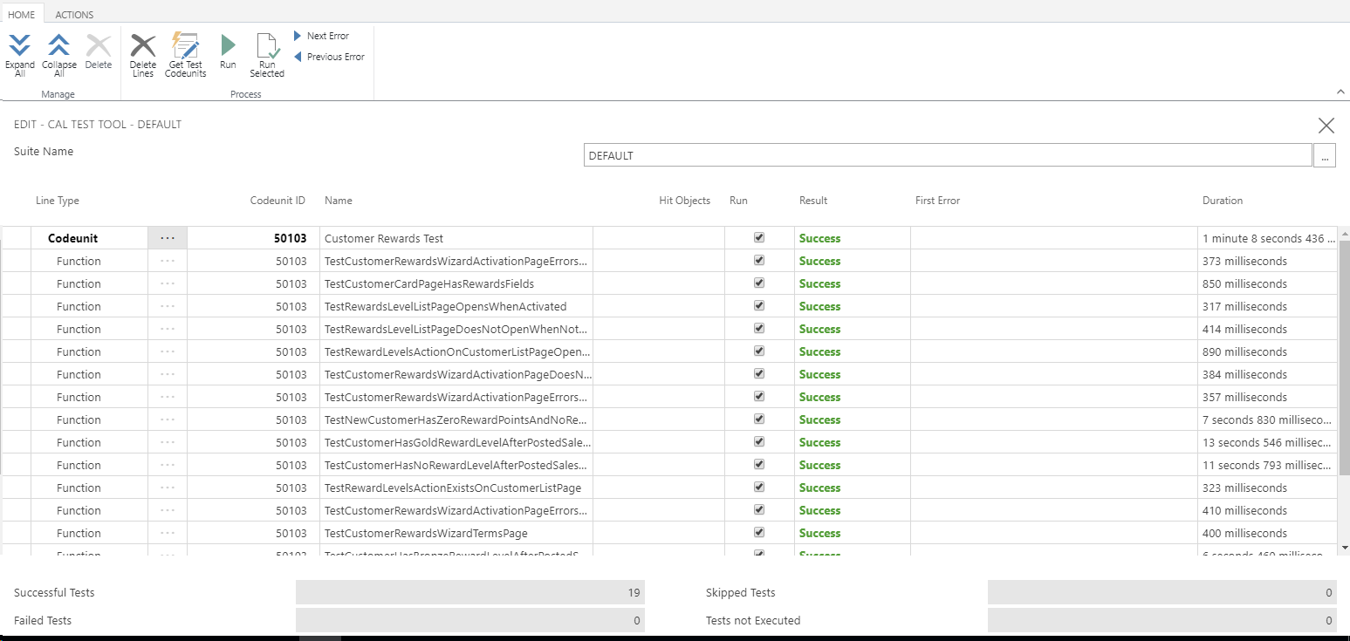1350x641 pixels.
Task: Click the Collapse All icon
Action: click(x=58, y=47)
